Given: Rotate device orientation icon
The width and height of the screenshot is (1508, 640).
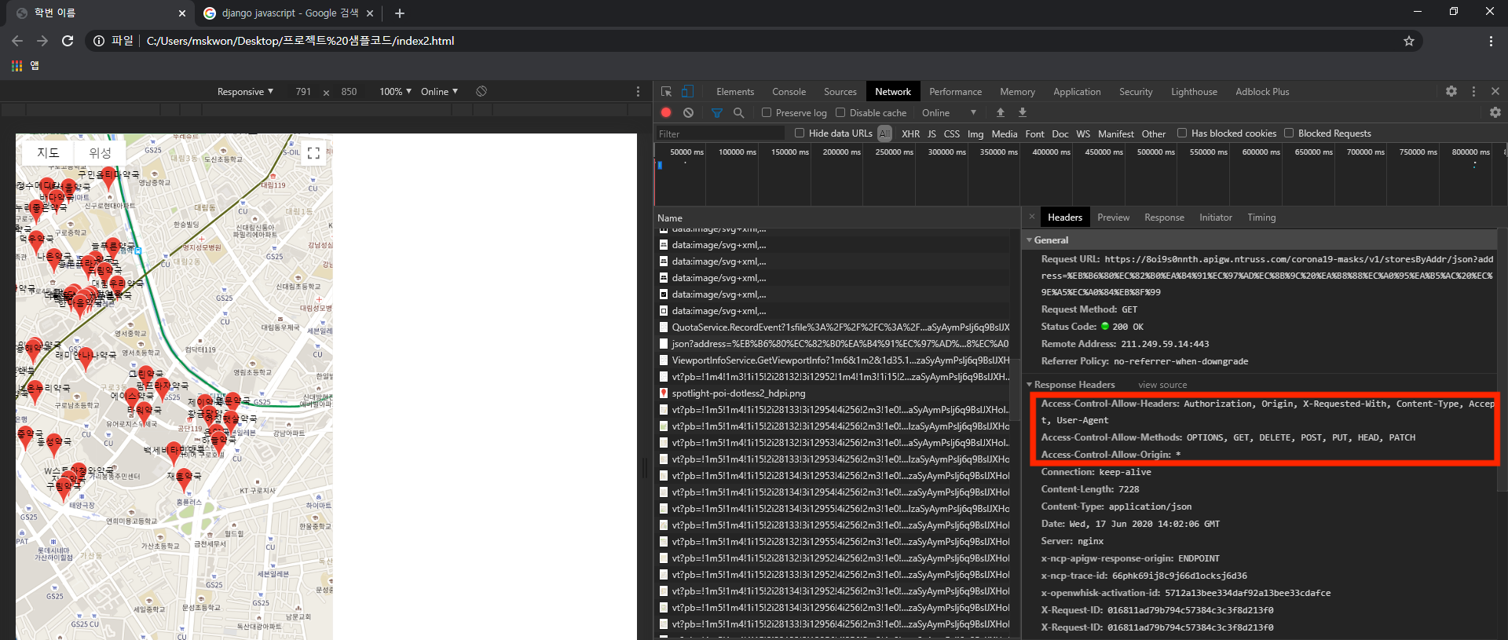Looking at the screenshot, I should pyautogui.click(x=481, y=91).
